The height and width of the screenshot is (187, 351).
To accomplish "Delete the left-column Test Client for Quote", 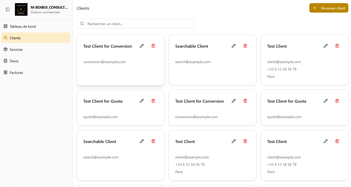I will coord(153,101).
